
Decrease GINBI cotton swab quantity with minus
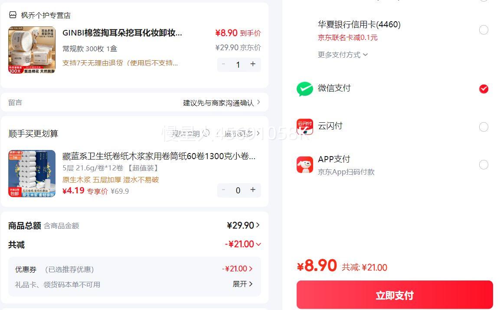tap(223, 64)
